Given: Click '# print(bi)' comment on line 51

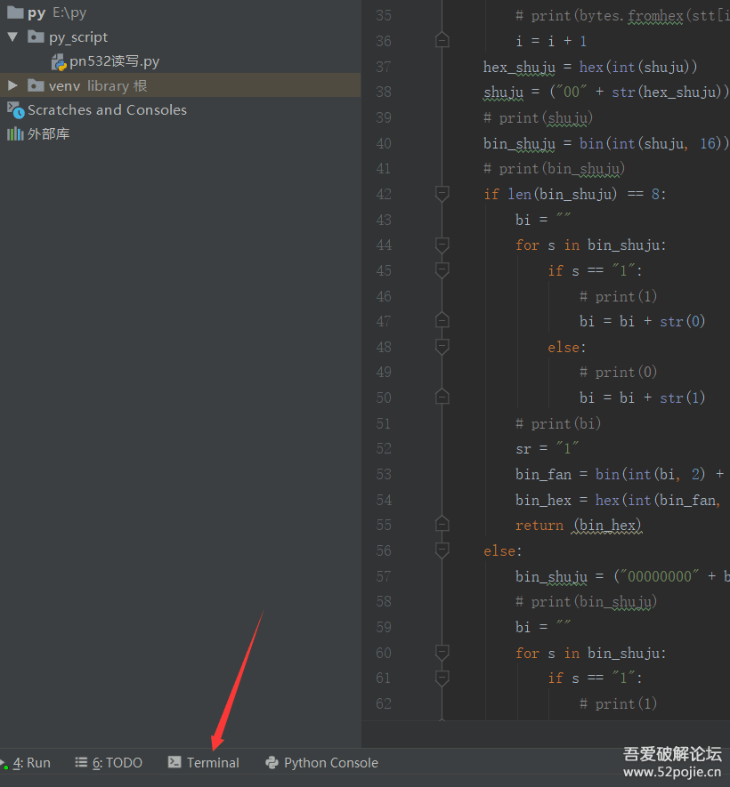Looking at the screenshot, I should click(558, 423).
